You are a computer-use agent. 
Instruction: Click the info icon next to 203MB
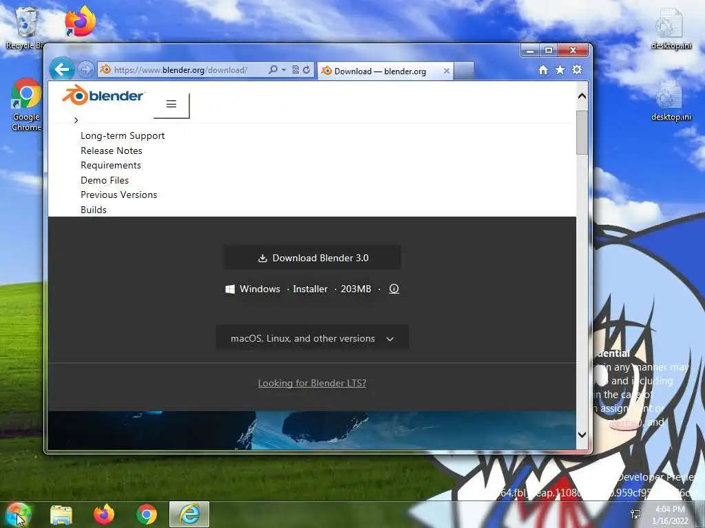tap(394, 289)
